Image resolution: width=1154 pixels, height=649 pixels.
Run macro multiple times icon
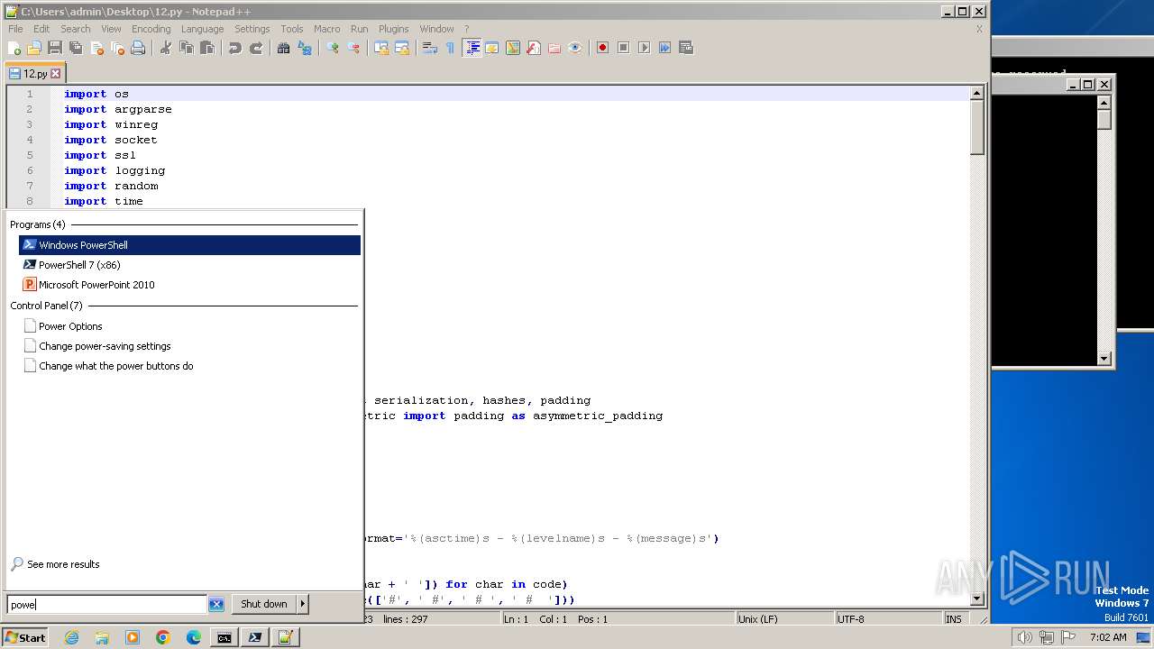coord(664,48)
